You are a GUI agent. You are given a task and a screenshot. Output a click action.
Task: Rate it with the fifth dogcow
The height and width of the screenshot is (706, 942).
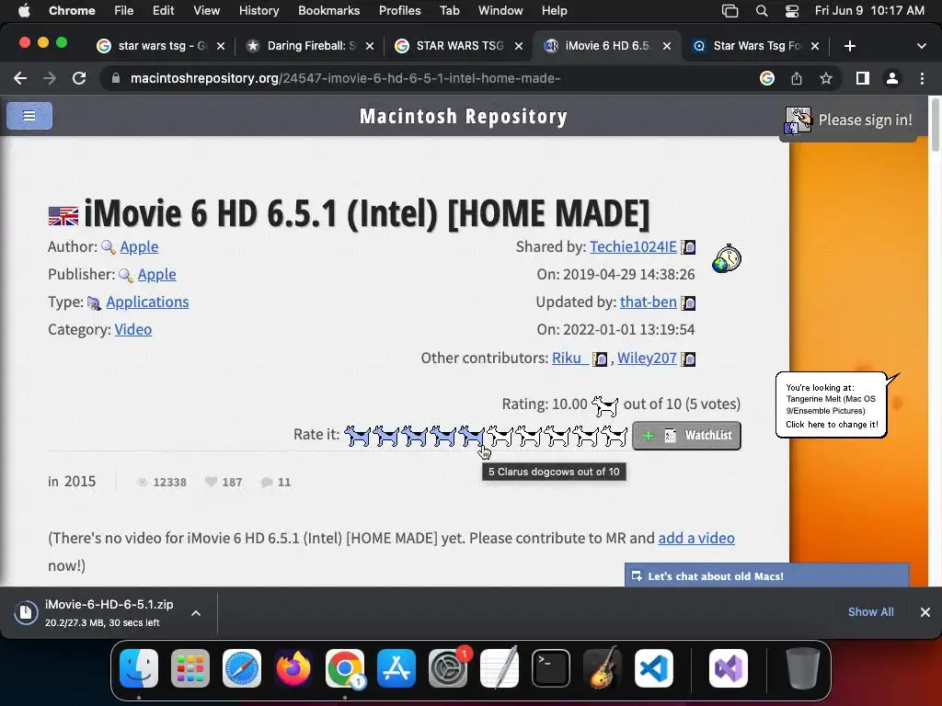coord(472,436)
